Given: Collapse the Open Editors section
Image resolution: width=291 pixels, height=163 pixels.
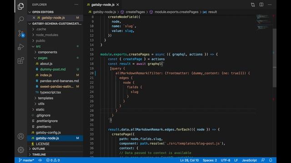Looking at the screenshot, I should tap(55, 12).
